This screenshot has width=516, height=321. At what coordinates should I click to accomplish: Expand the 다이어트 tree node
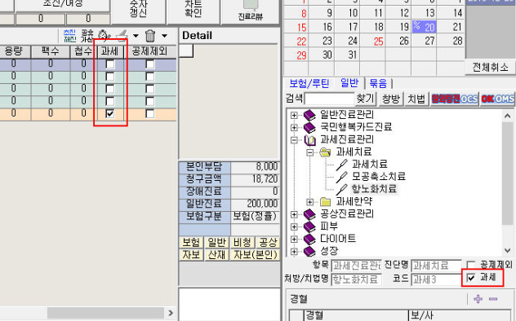pyautogui.click(x=294, y=240)
